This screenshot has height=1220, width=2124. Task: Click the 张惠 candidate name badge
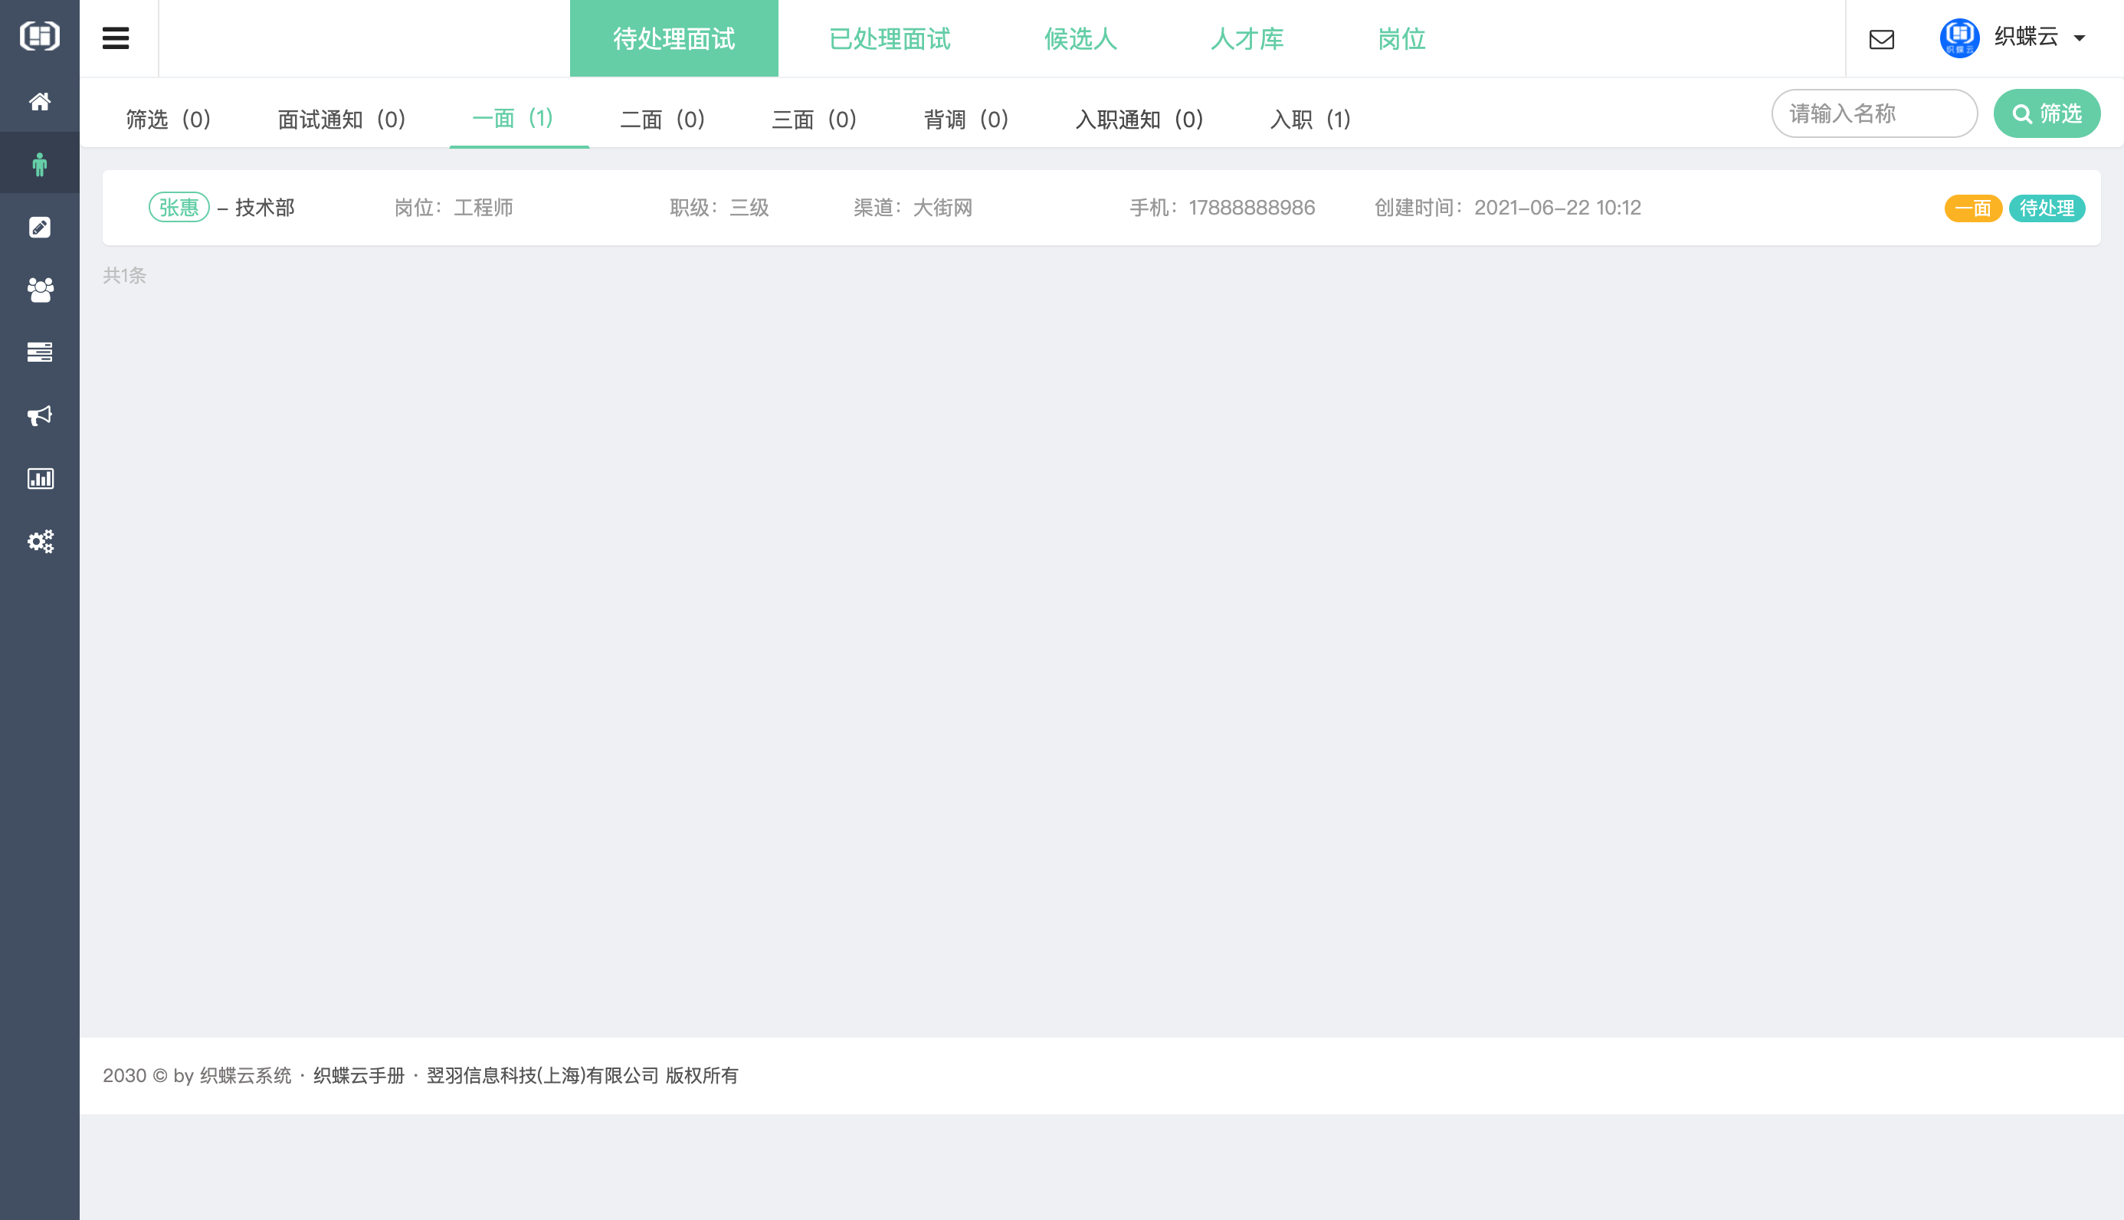coord(179,207)
